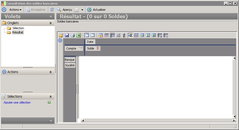The image size is (239, 130).
Task: Click the double blue arrows toolbar icon
Action: tap(52, 10)
